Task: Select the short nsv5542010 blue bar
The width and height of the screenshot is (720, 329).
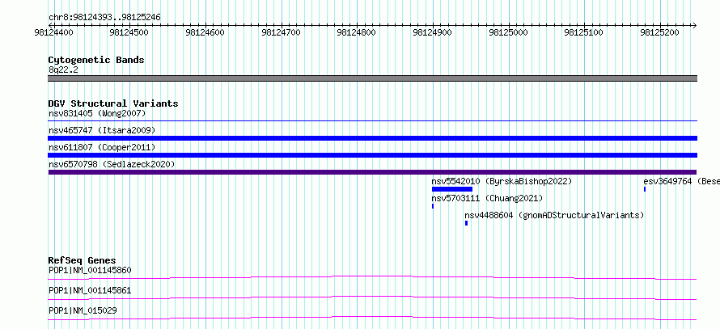Action: point(452,189)
